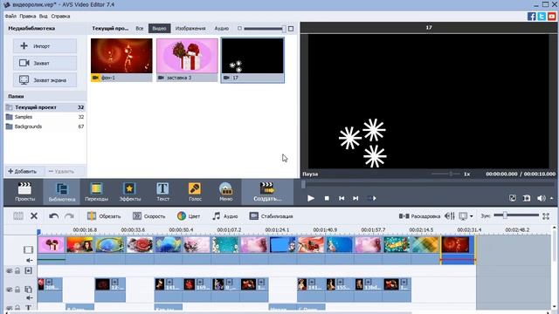Undo the last action
The image size is (559, 314).
[x=54, y=215]
